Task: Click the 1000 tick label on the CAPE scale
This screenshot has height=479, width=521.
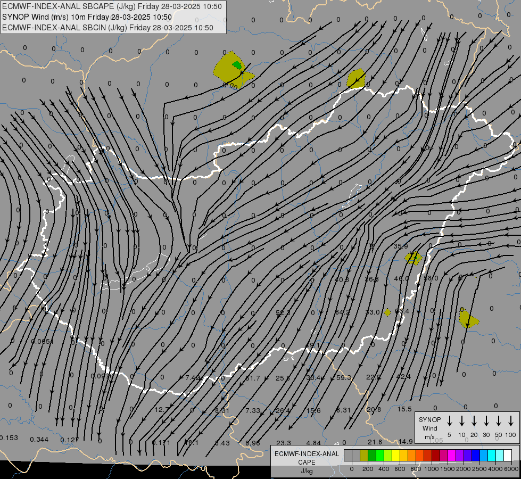Action: 431,469
